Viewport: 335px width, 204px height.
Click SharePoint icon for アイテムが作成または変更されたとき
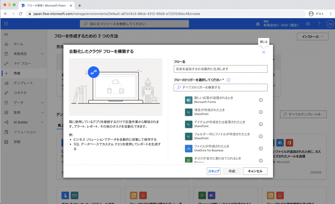click(x=189, y=124)
